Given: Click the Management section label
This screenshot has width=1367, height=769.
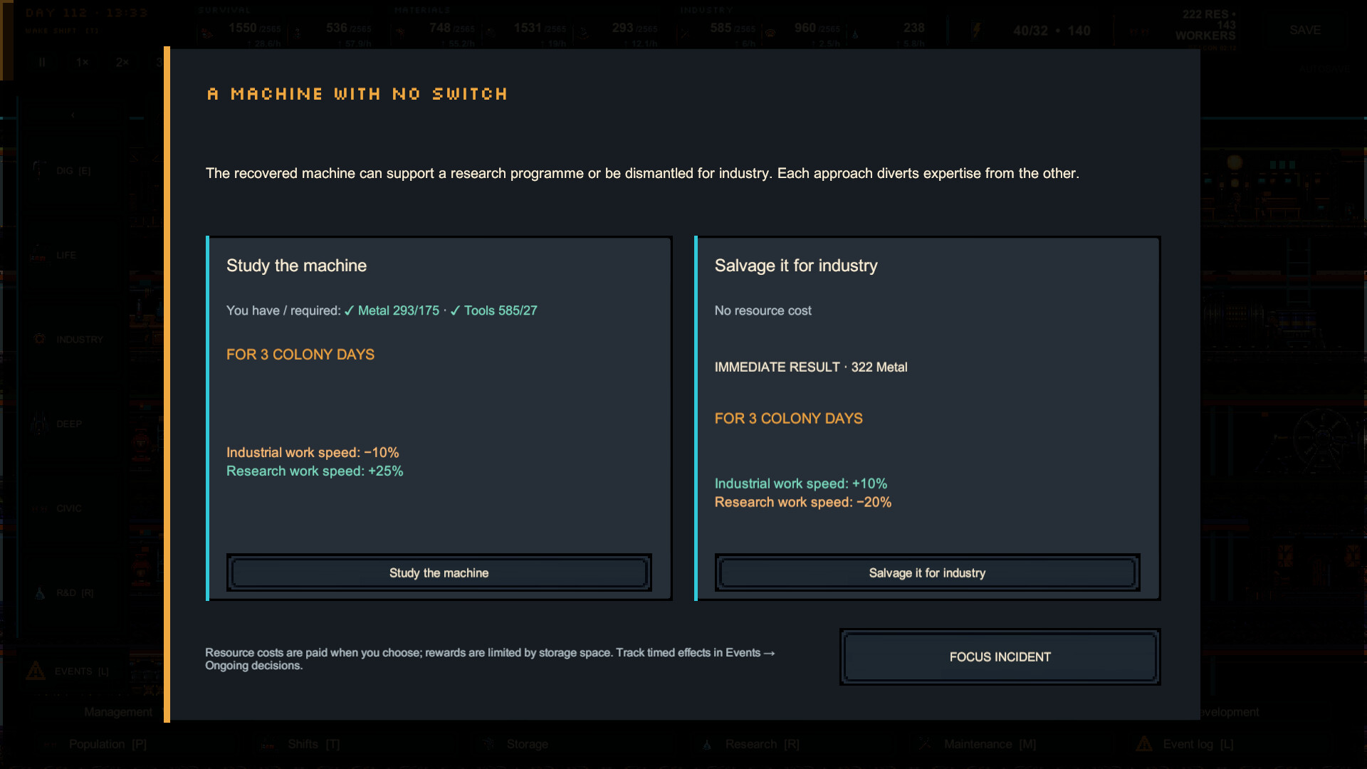Looking at the screenshot, I should 118,712.
